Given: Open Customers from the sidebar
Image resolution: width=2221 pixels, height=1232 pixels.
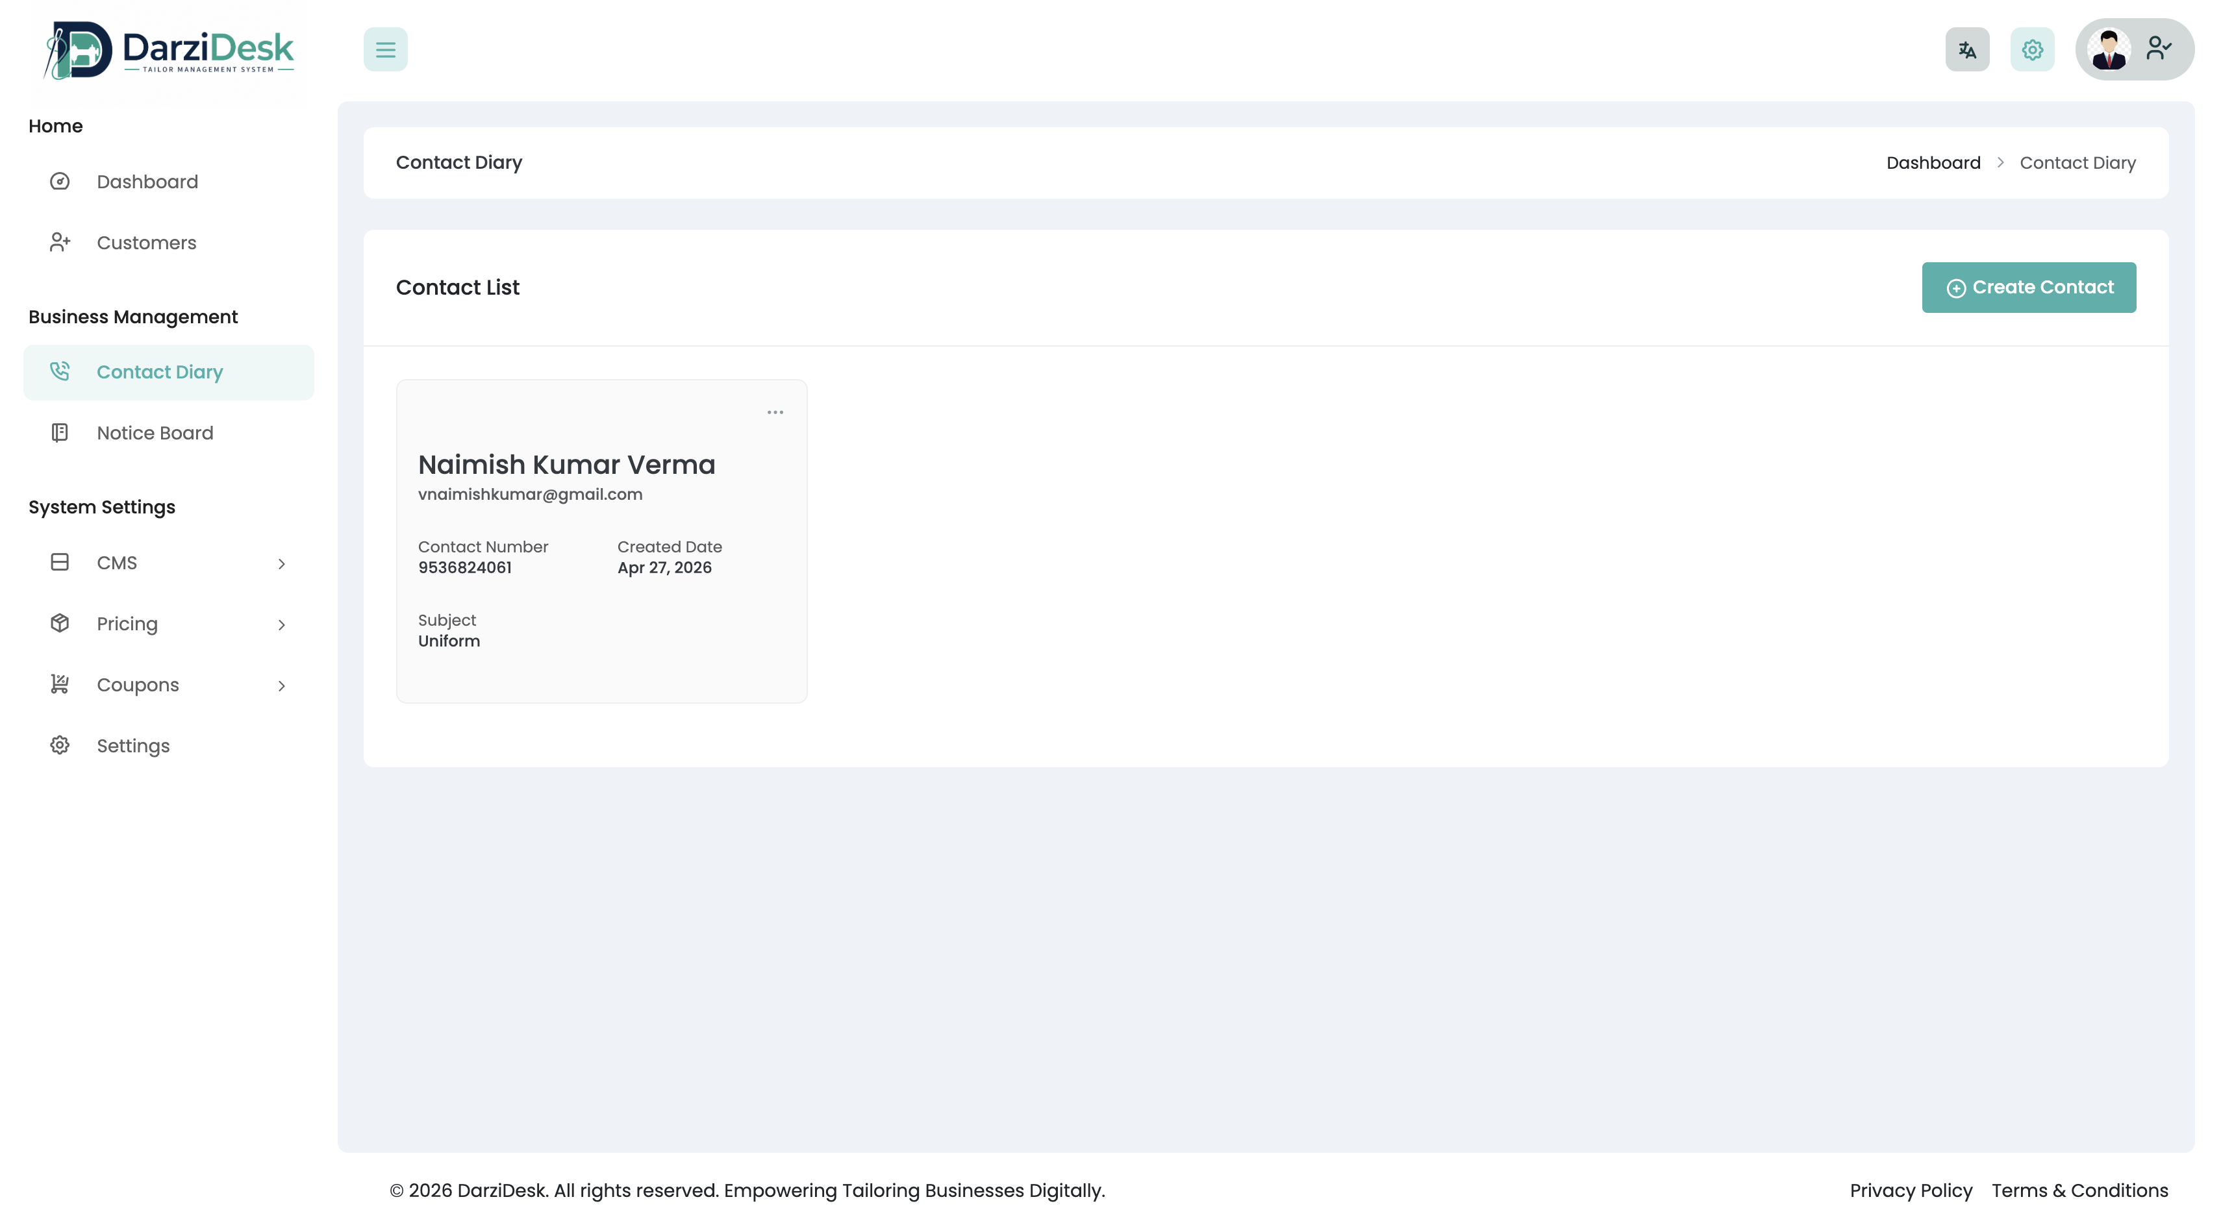Looking at the screenshot, I should click(147, 243).
